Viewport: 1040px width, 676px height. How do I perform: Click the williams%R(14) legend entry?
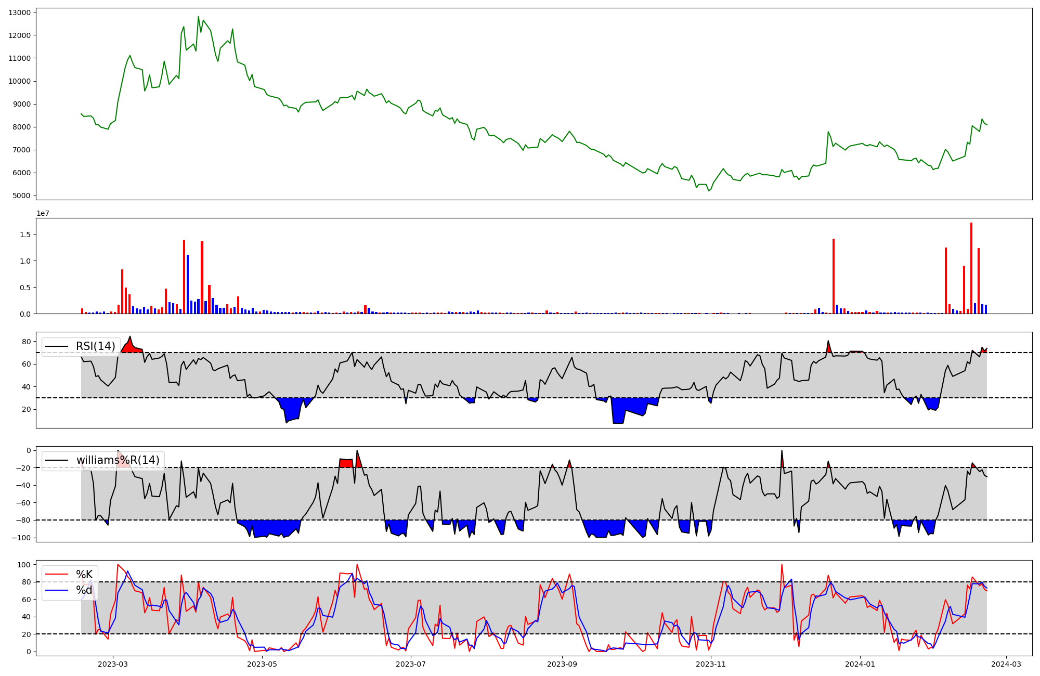(118, 460)
